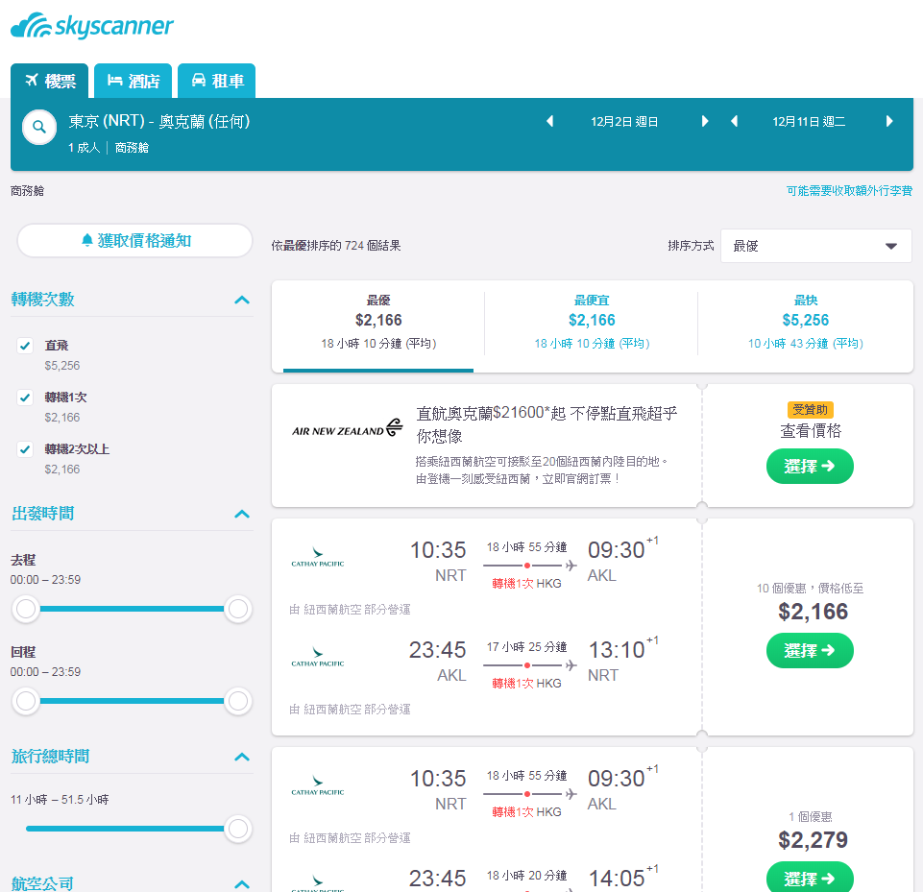
Task: Switch to the 酒店 hotels tab
Action: tap(134, 81)
